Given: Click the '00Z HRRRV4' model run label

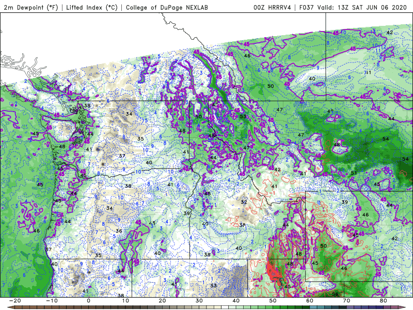Looking at the screenshot, I should pyautogui.click(x=272, y=7).
